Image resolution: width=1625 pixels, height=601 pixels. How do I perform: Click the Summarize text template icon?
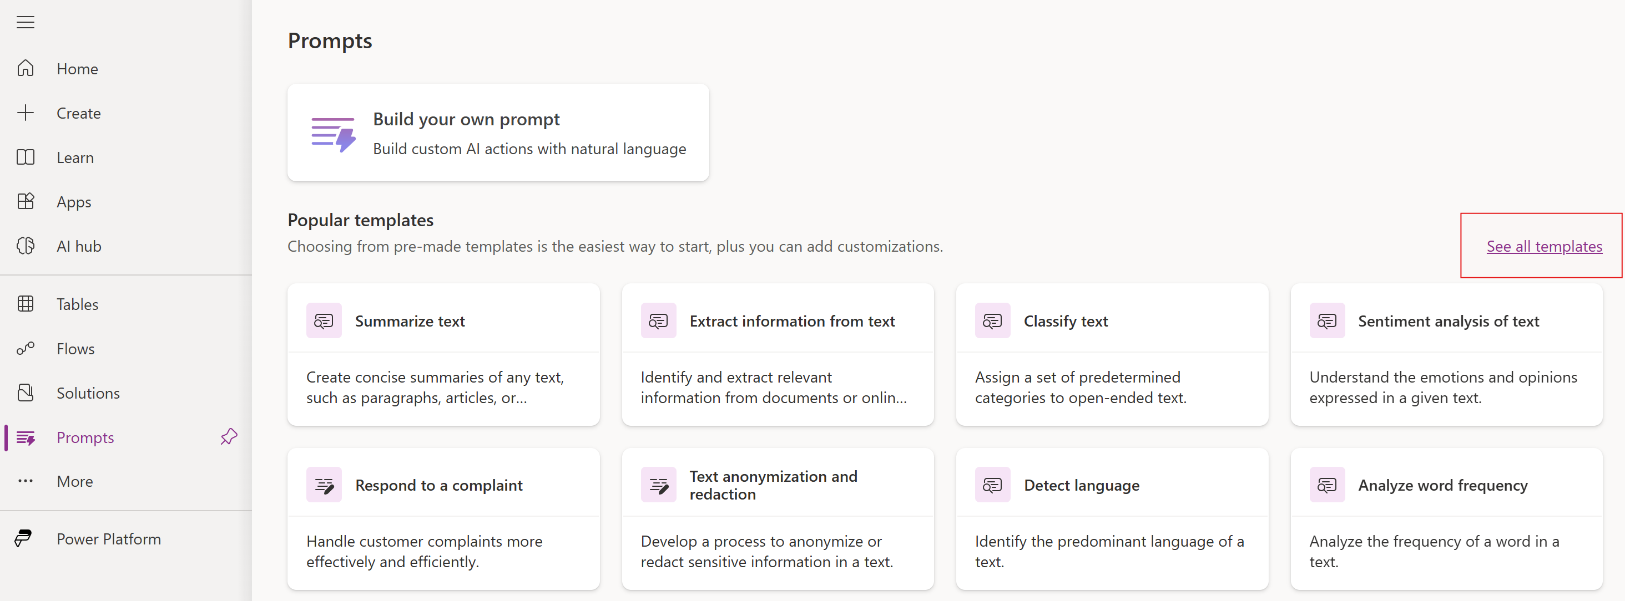pos(324,320)
